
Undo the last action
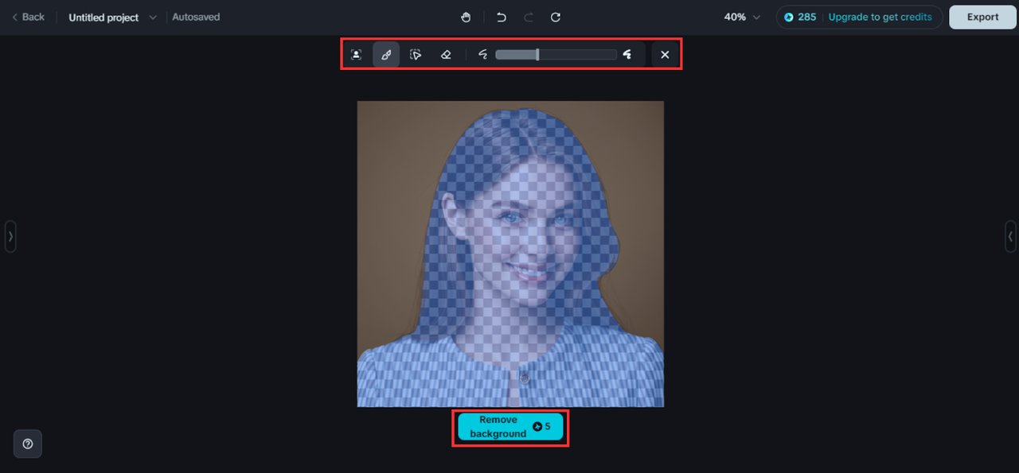point(501,17)
